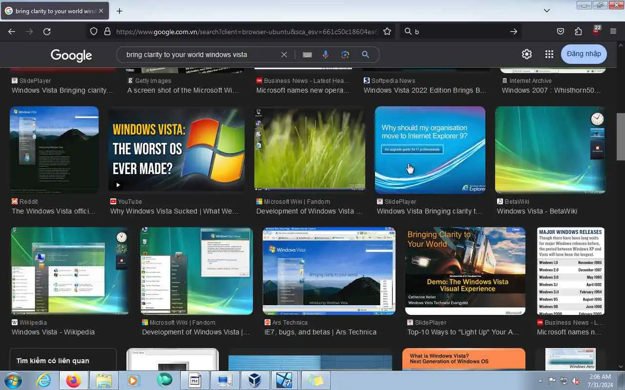This screenshot has width=625, height=390.
Task: Close the bring clarity search tab
Action: 101,11
